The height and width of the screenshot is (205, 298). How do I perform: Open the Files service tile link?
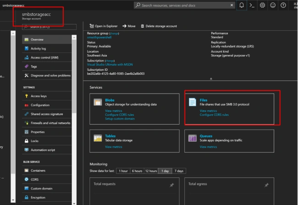[204, 100]
